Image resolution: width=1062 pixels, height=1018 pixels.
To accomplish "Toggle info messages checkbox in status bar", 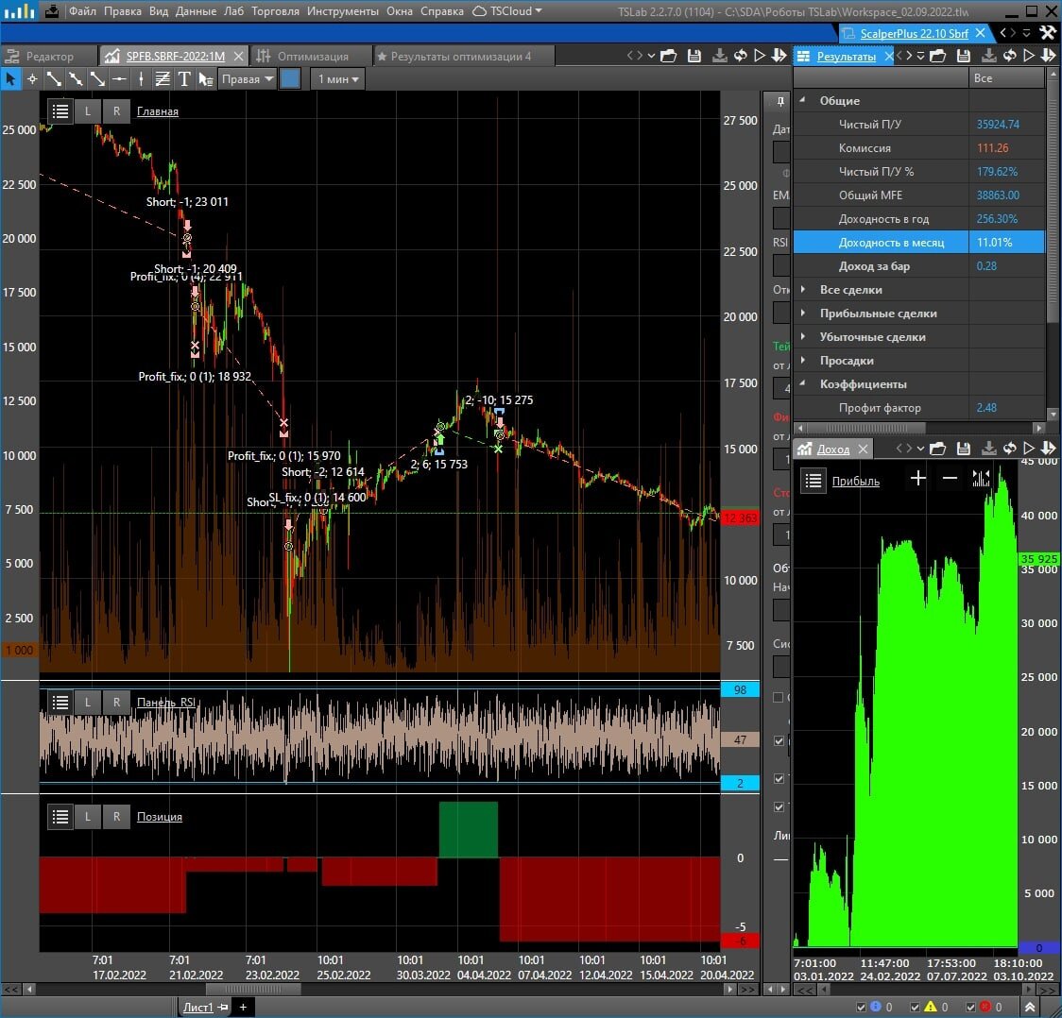I will 862,1008.
